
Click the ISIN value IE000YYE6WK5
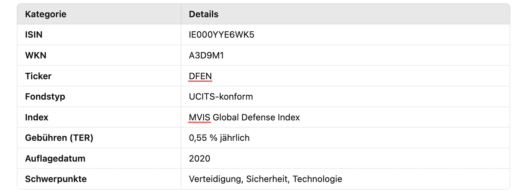pyautogui.click(x=221, y=35)
